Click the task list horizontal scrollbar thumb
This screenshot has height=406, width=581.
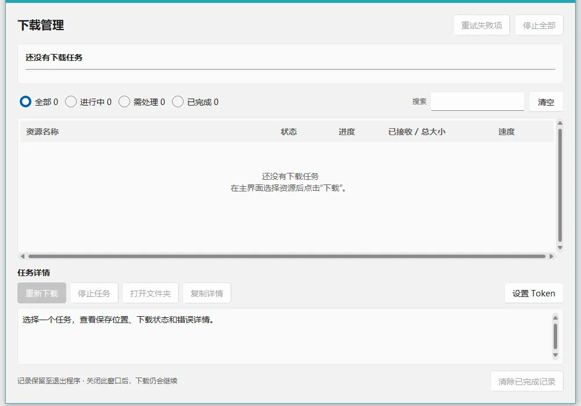tap(287, 256)
